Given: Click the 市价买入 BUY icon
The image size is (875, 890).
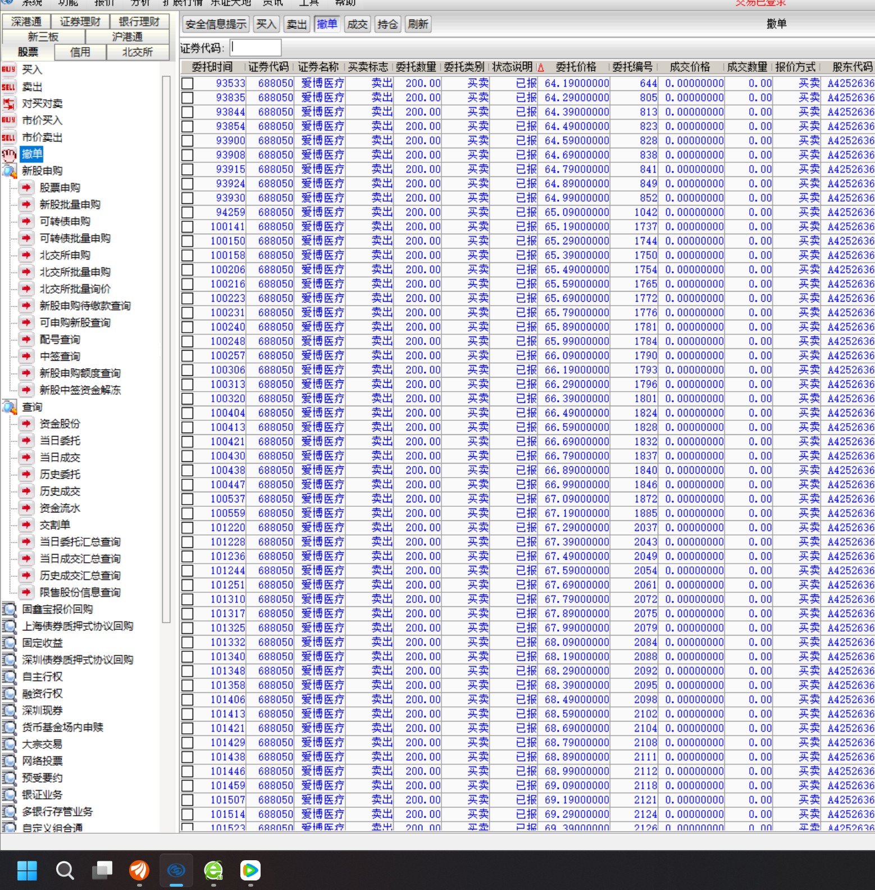Looking at the screenshot, I should click(x=8, y=120).
